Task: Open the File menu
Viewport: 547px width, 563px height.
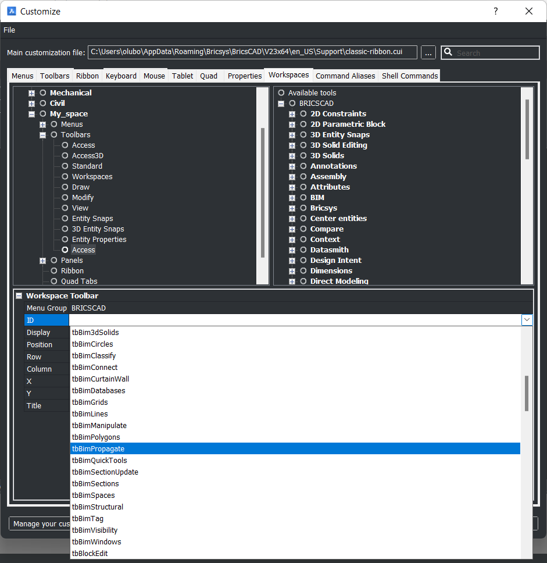Action: pos(9,30)
